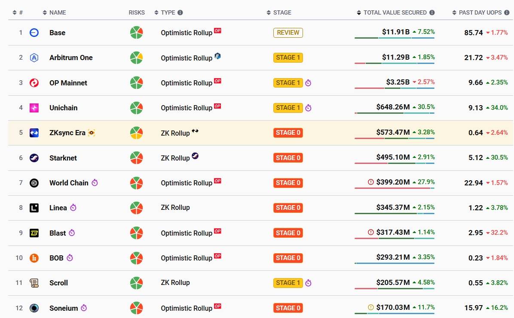Sort the table by the # column
Image resolution: width=514 pixels, height=318 pixels.
(18, 12)
